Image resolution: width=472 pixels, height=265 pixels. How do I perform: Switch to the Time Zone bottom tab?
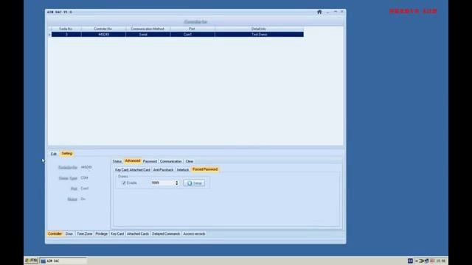click(85, 234)
